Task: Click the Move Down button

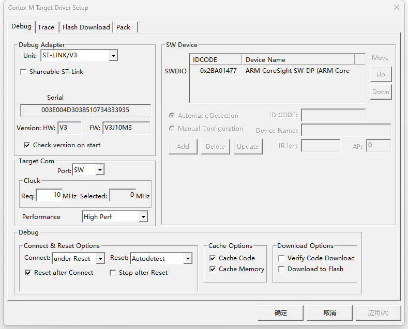Action: (x=381, y=92)
